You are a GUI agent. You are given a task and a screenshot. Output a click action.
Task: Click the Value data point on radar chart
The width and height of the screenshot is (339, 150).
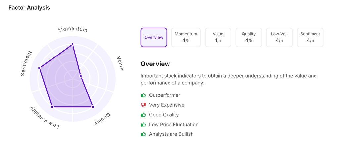(x=81, y=76)
